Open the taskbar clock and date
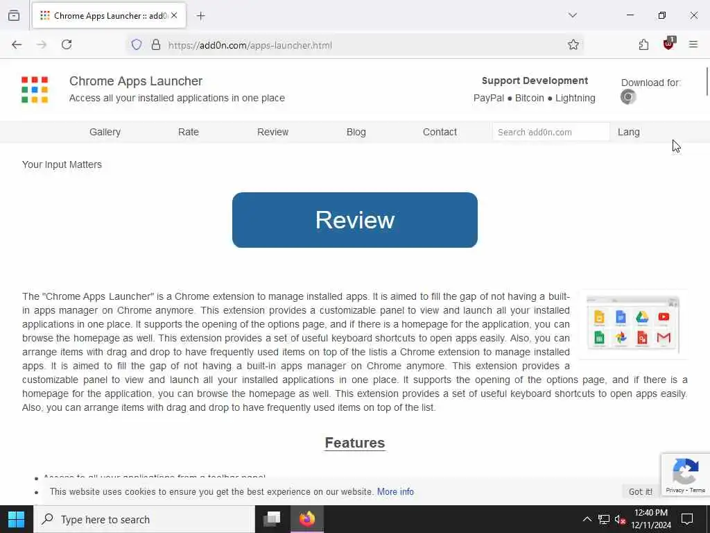 click(650, 519)
